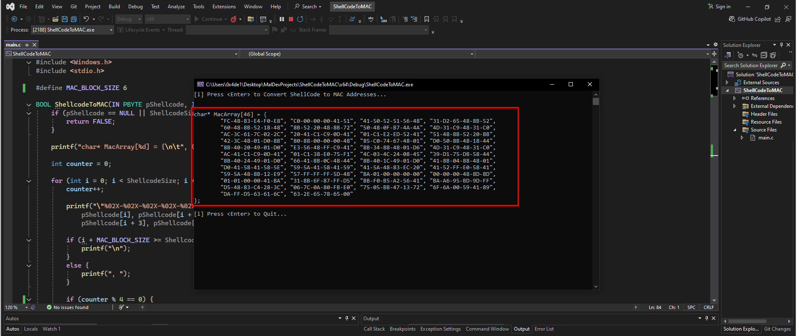Switch to the Locals tab

[31, 329]
